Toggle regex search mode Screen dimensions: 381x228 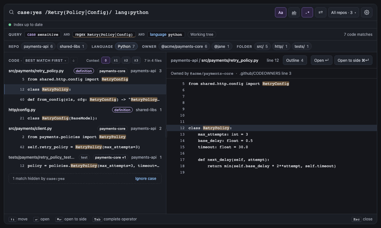[307, 12]
